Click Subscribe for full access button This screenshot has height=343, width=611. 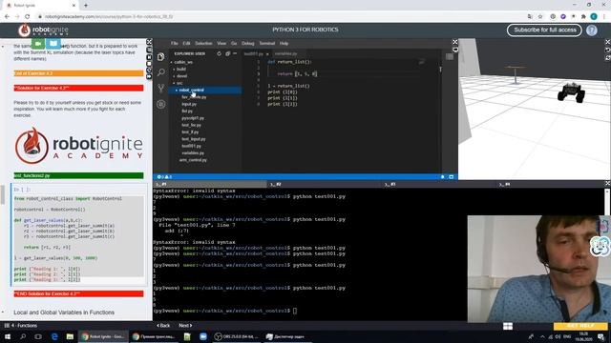tap(544, 30)
